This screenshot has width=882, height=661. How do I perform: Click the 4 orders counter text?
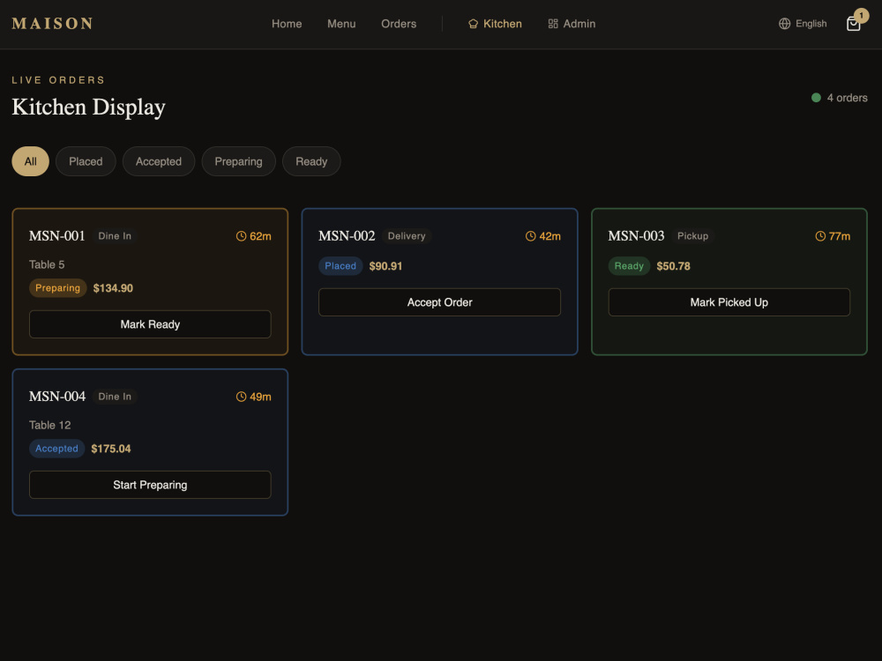coord(847,98)
